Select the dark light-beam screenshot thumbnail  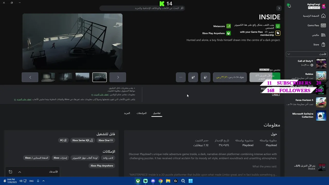(x=65, y=77)
